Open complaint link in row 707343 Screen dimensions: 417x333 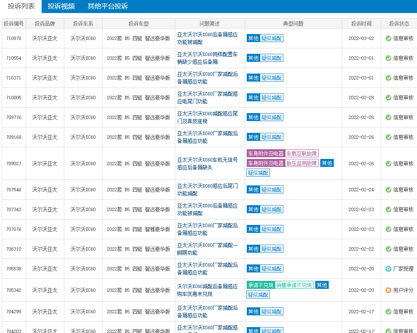(207, 209)
